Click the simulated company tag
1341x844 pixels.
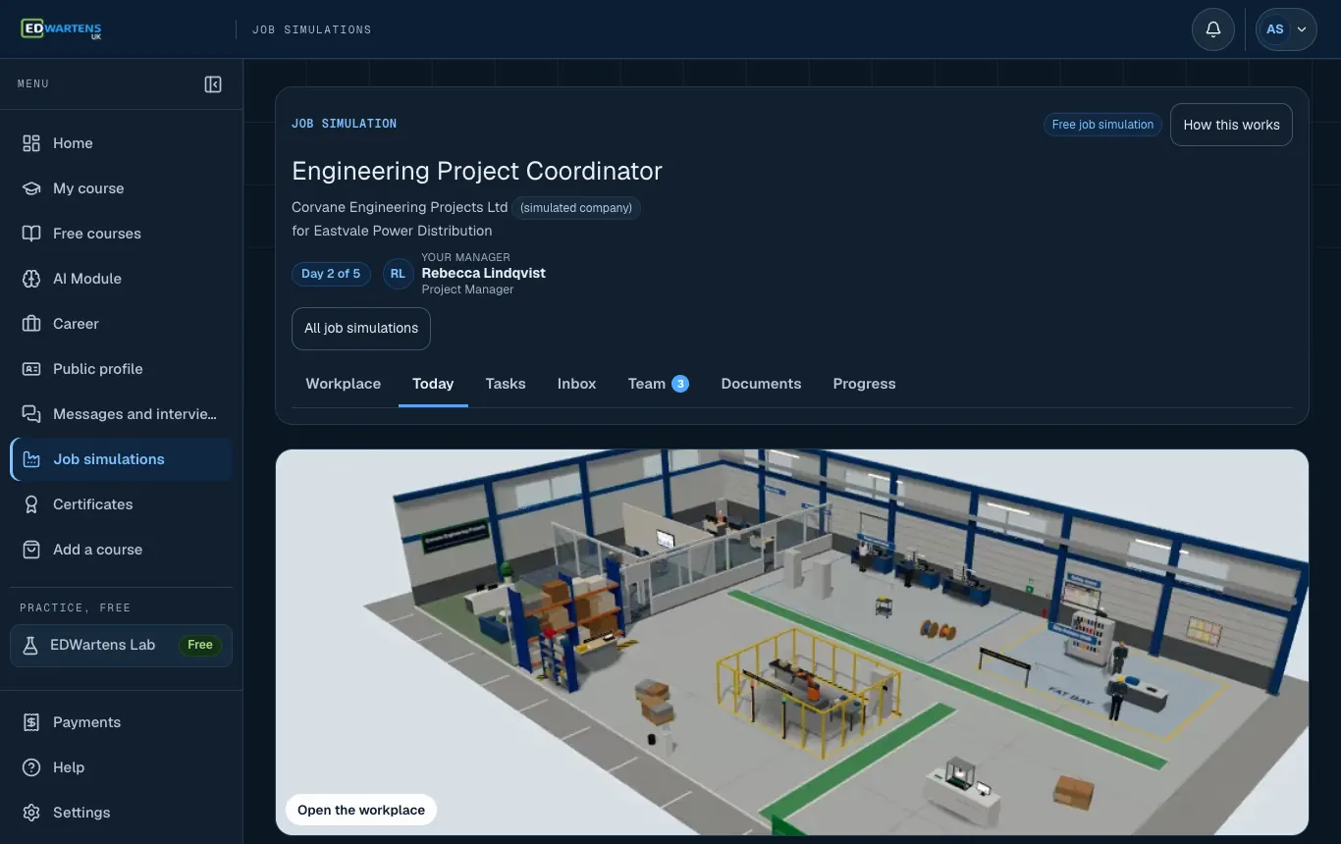tap(576, 208)
